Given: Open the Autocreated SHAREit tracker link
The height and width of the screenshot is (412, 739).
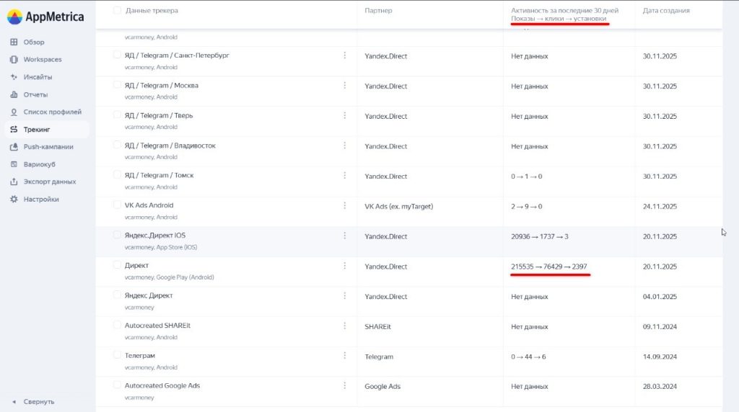Looking at the screenshot, I should (157, 326).
